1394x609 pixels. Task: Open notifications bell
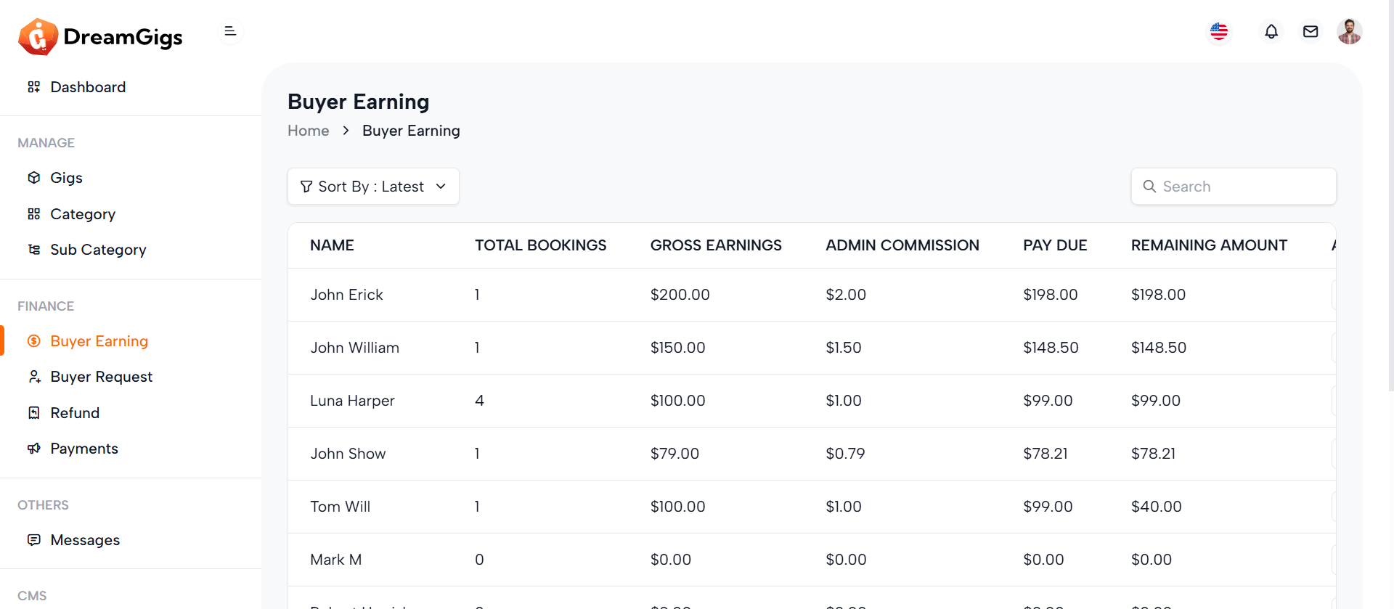coord(1271,32)
